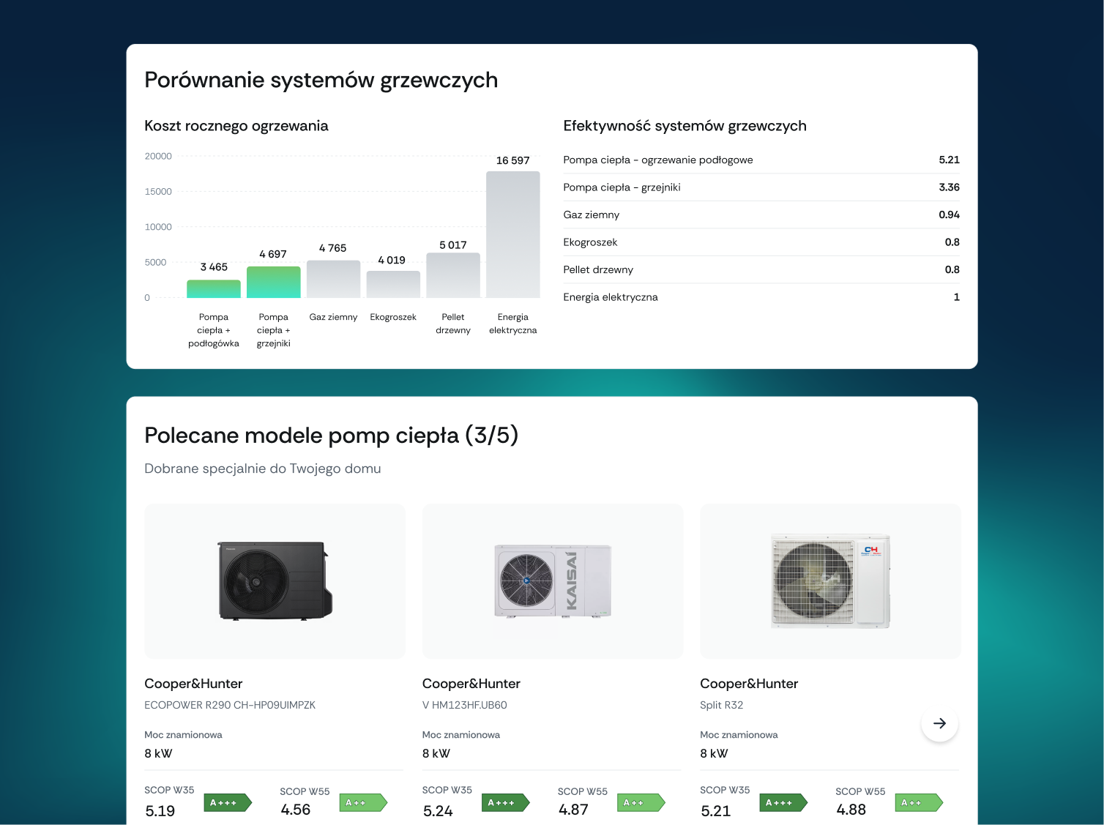Click the Pellet drzewny bar in chart
Screen dimensions: 1104x825
pos(453,276)
